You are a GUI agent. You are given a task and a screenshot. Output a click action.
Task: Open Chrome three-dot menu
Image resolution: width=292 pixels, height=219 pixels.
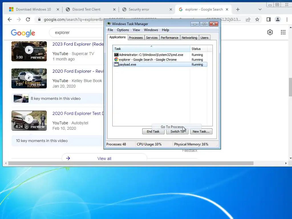pyautogui.click(x=287, y=19)
